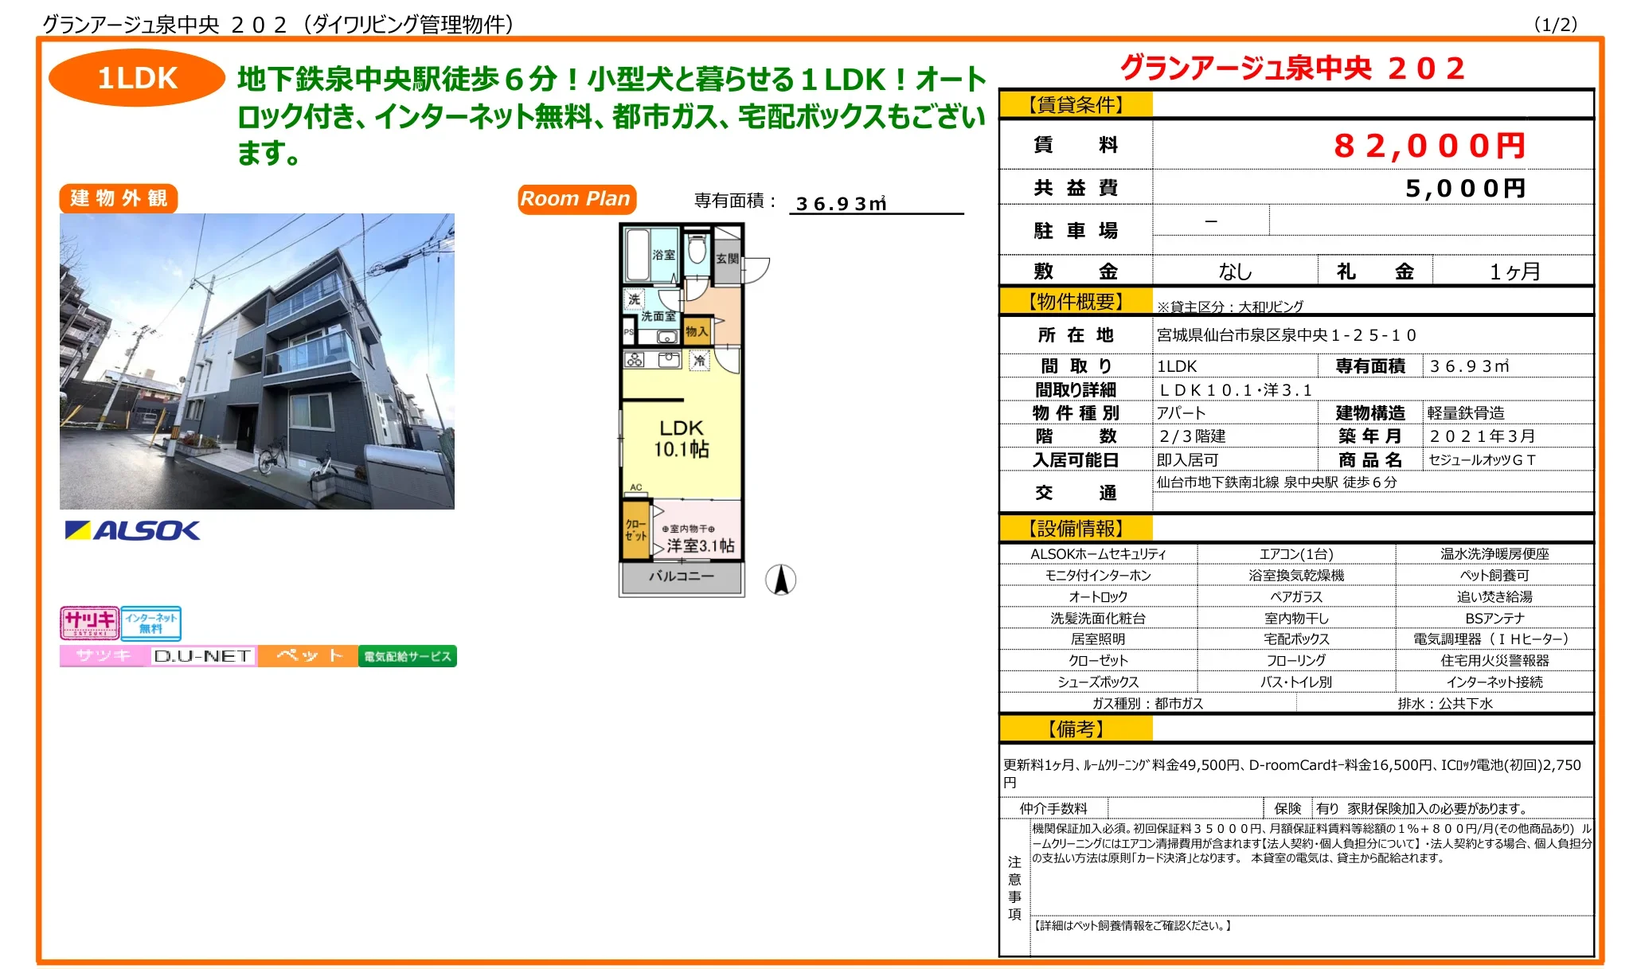The height and width of the screenshot is (969, 1637).
Task: Click 玄関 in the floor plan
Action: 726,259
